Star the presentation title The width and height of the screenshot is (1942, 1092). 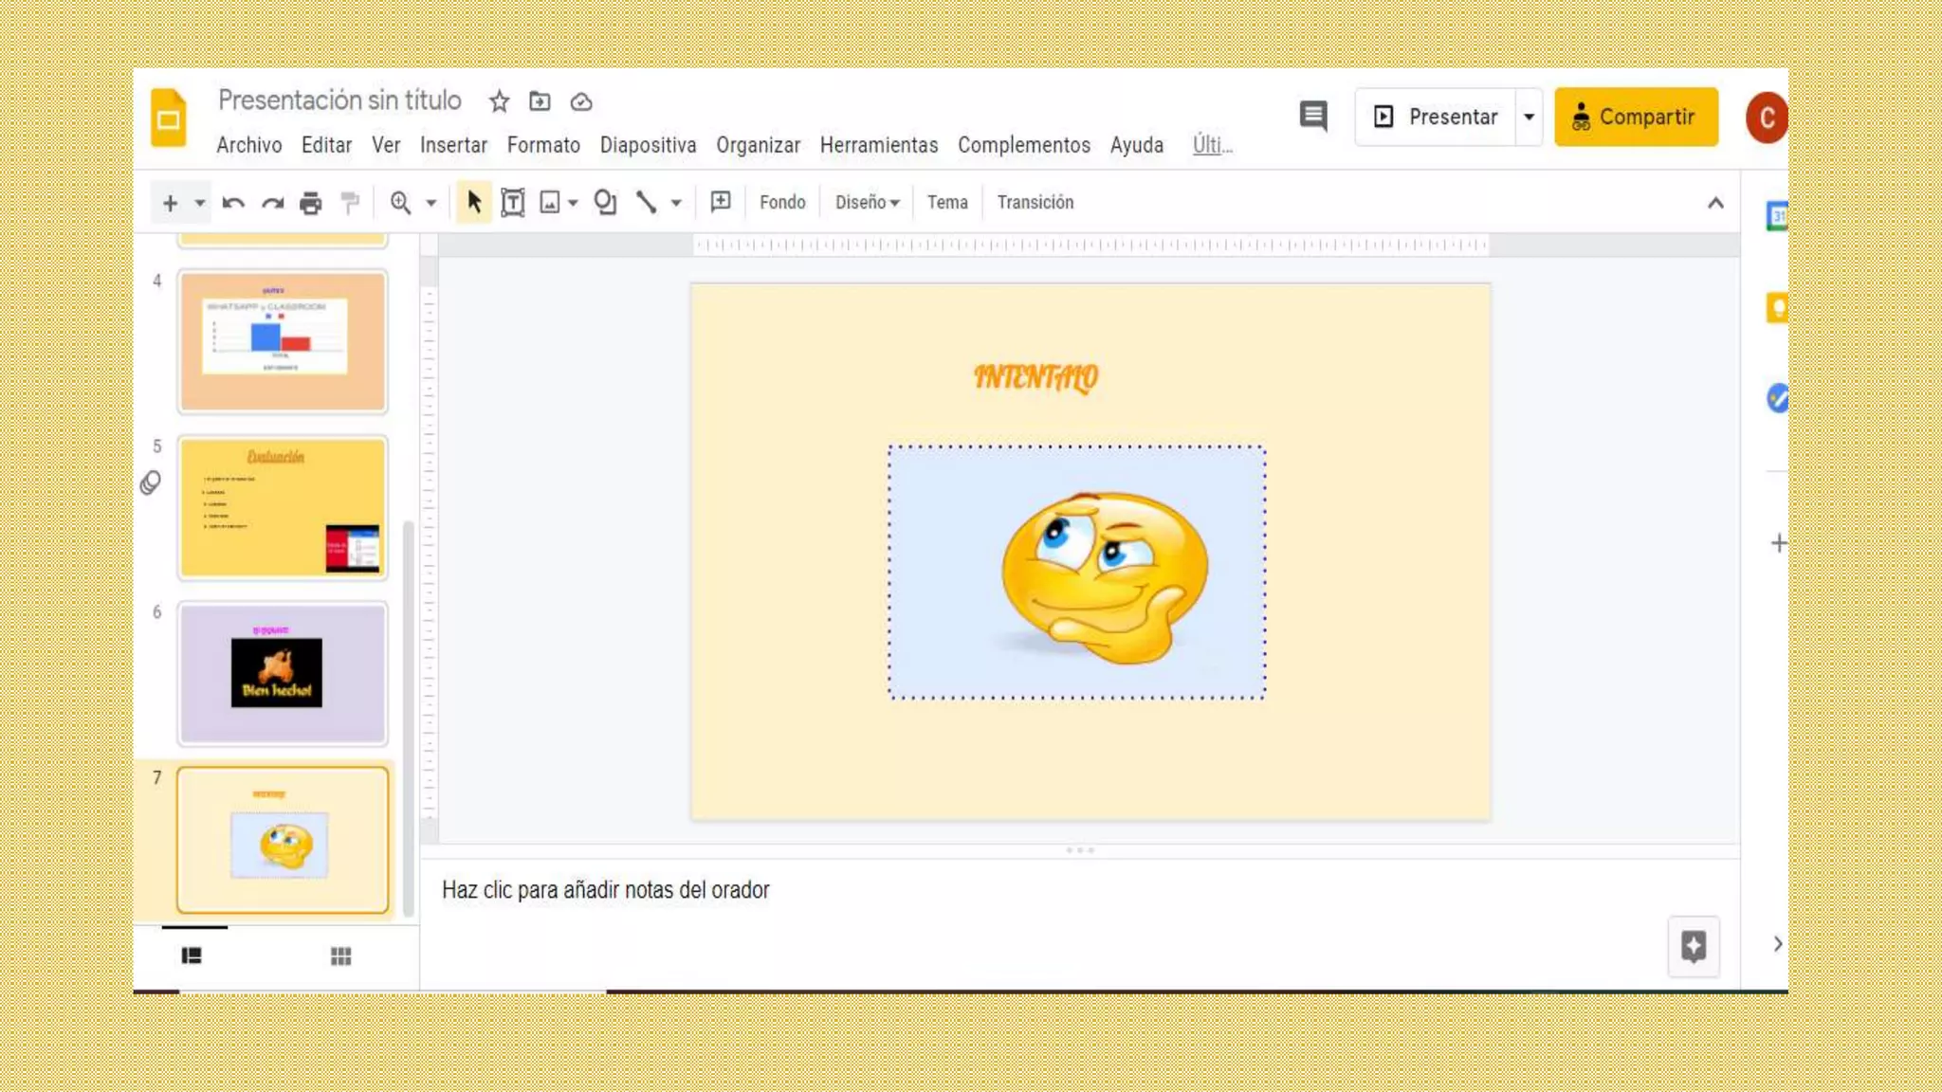[500, 101]
